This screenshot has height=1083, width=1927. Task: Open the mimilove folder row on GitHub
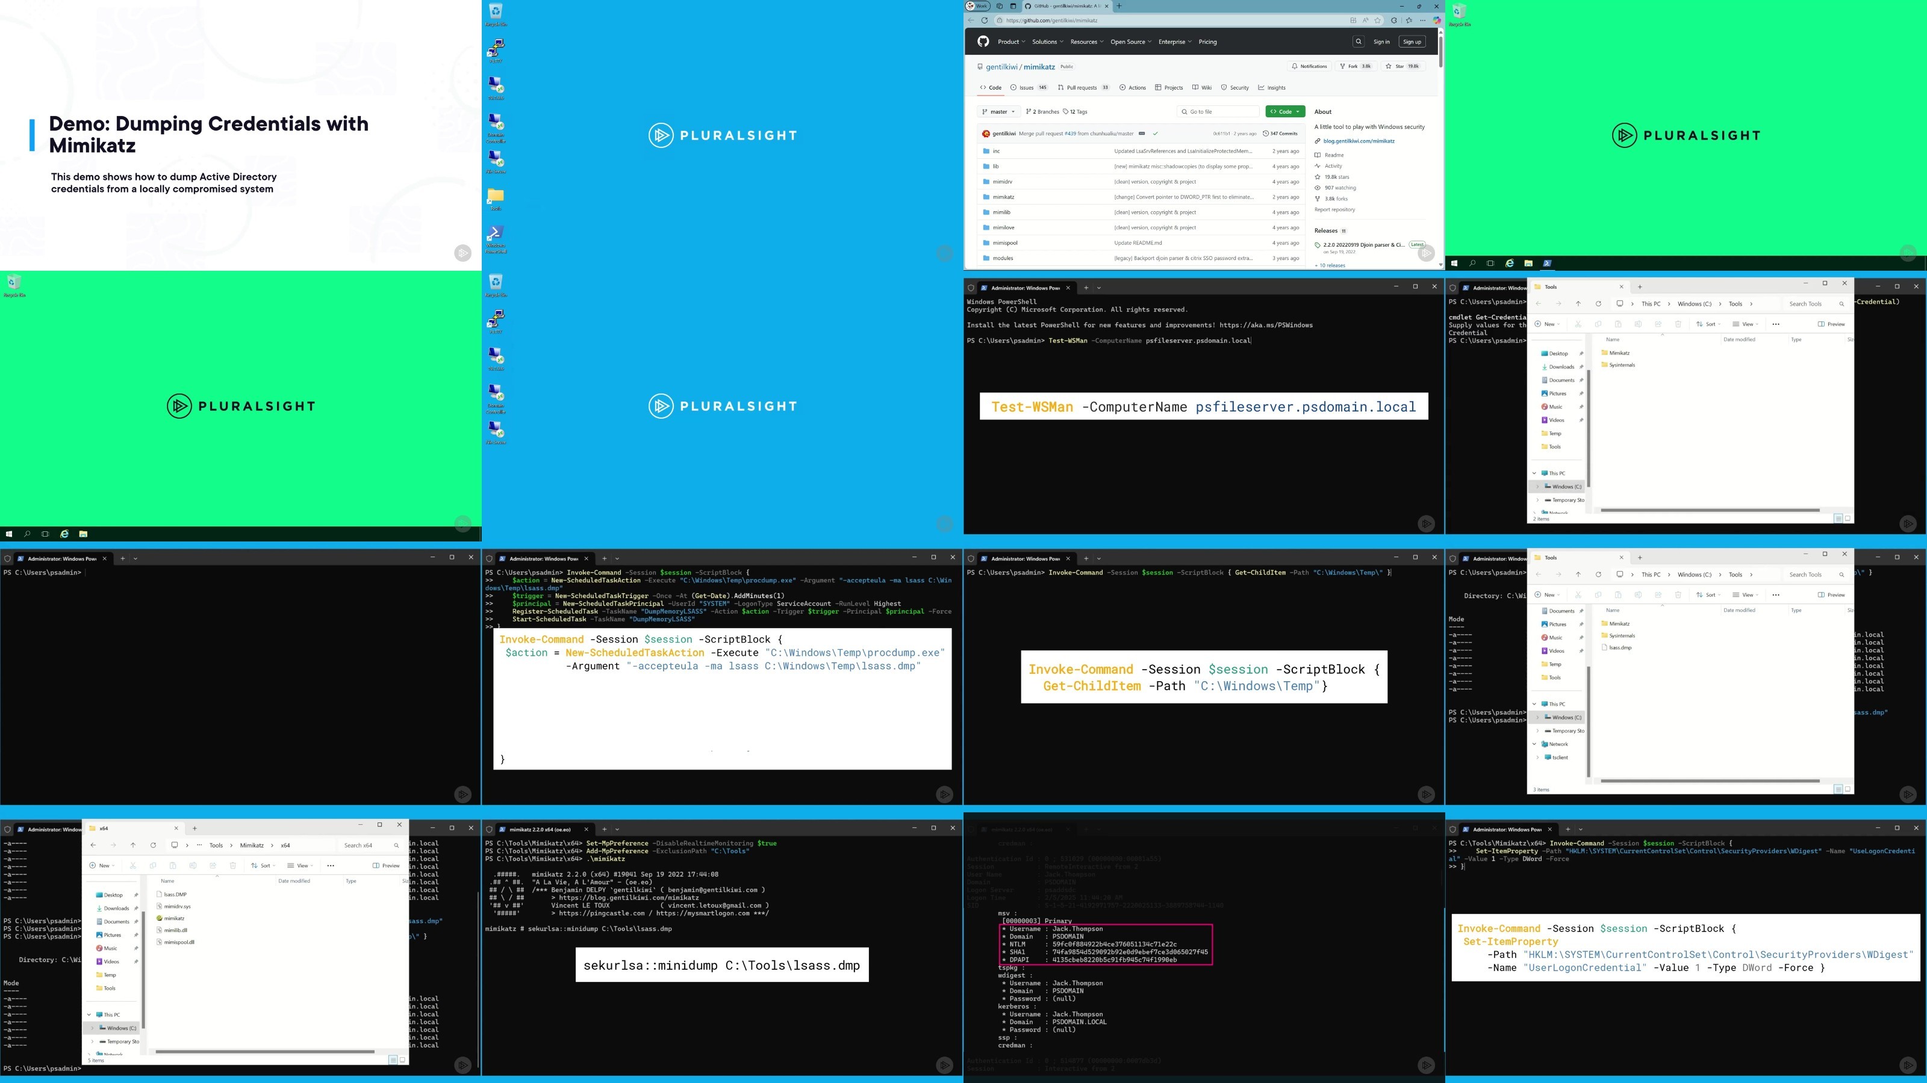1142,228
